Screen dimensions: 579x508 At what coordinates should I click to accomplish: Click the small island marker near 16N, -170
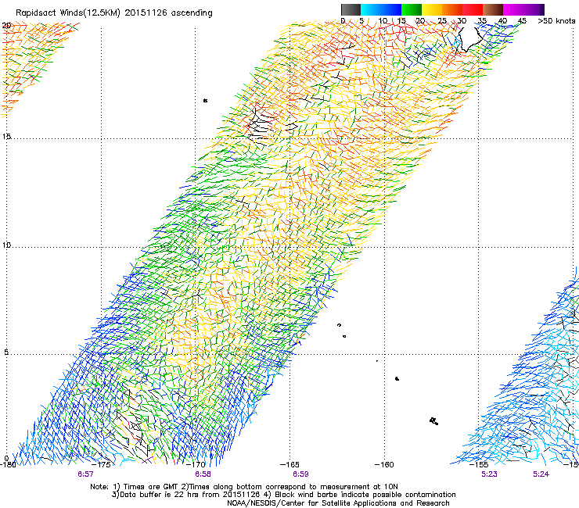[205, 100]
